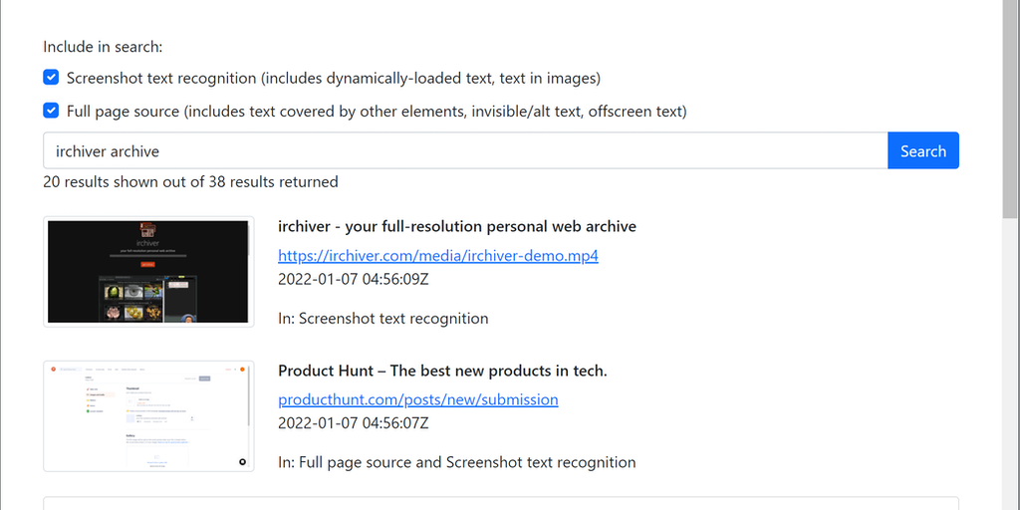Click the 04:56:09Z timestamp of the irchiver result
The height and width of the screenshot is (510, 1020).
[x=353, y=279]
